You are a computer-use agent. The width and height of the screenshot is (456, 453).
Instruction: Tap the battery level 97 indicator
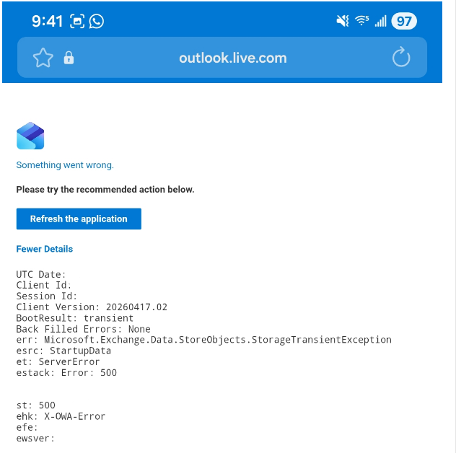click(x=404, y=21)
